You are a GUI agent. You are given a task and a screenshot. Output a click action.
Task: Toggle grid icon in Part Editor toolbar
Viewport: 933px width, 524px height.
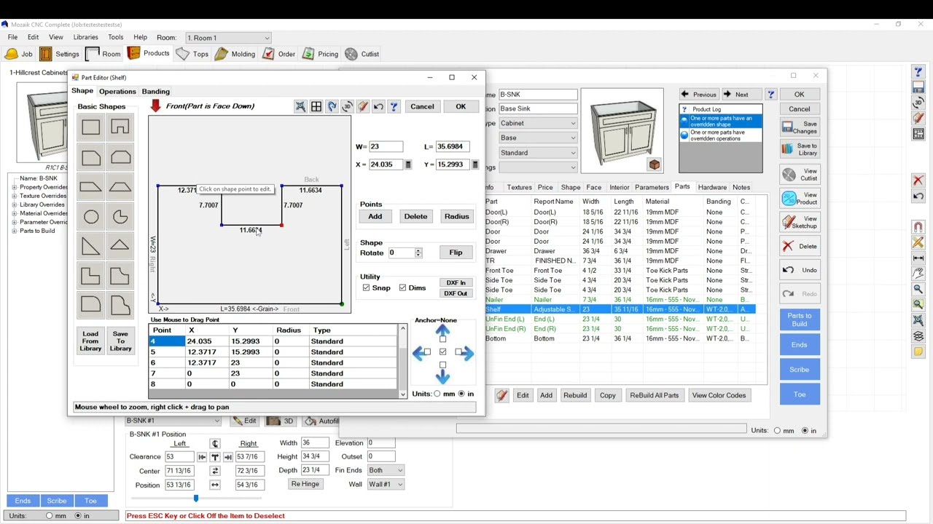(x=316, y=106)
